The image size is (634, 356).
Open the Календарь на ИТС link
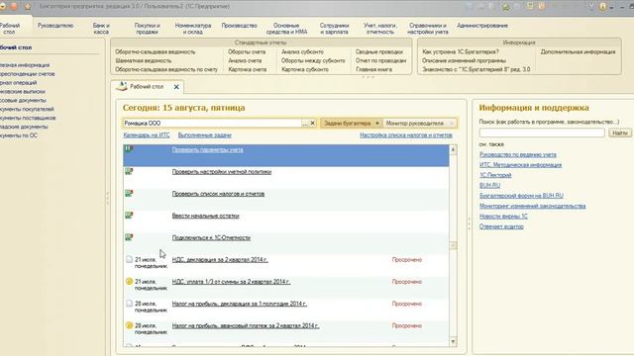coord(147,135)
